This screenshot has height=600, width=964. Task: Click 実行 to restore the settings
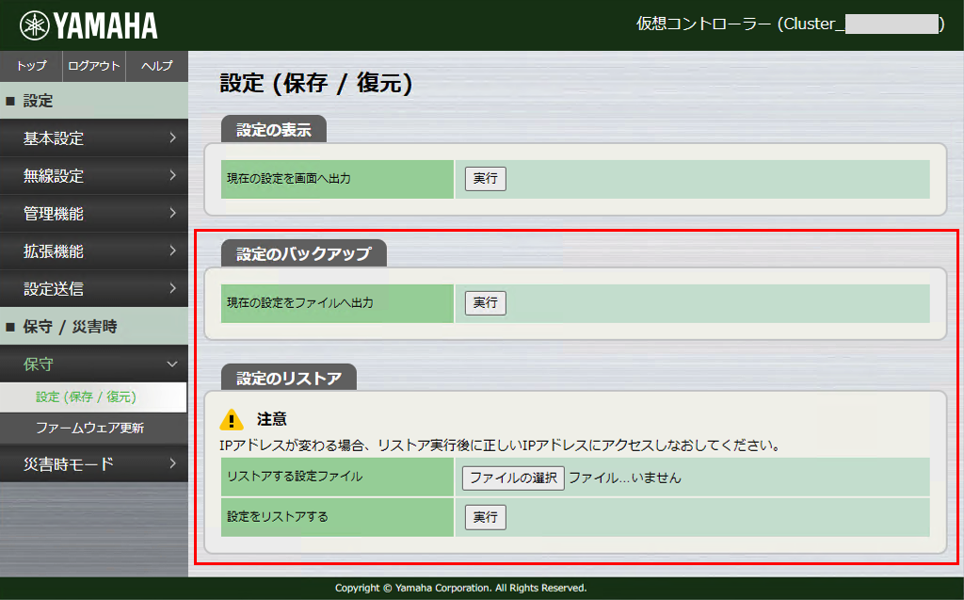(484, 516)
